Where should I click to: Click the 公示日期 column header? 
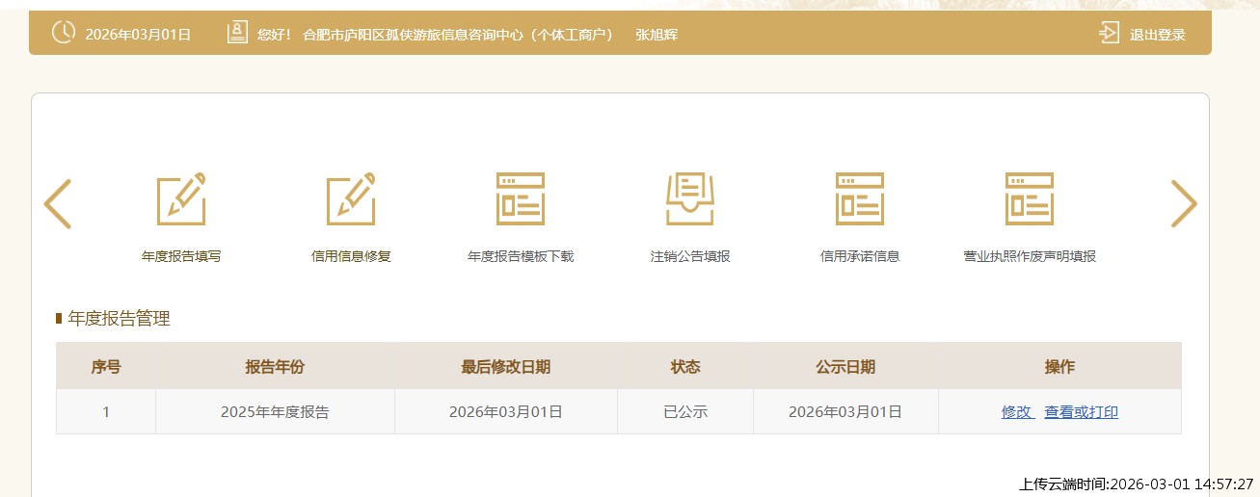[x=845, y=366]
